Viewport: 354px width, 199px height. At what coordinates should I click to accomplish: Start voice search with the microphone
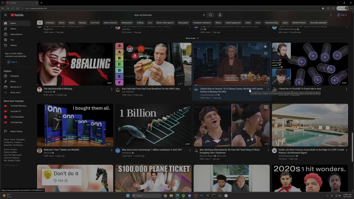pyautogui.click(x=220, y=15)
